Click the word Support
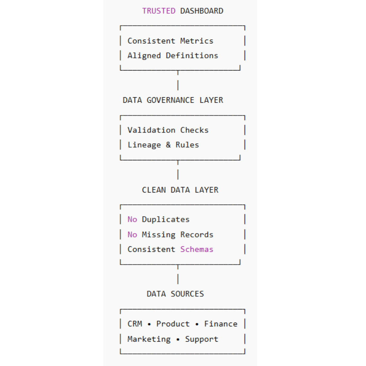Viewport: 366px width, 366px height. click(201, 339)
